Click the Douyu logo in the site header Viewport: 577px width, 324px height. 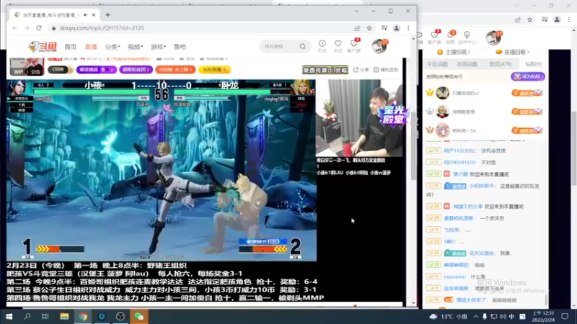[x=43, y=47]
